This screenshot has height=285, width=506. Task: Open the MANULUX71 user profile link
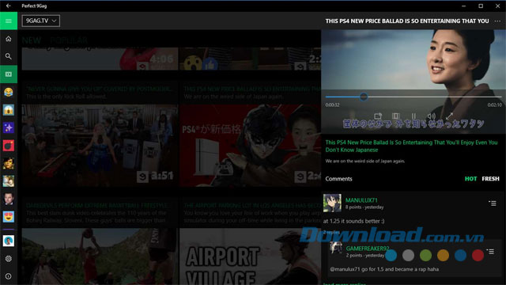[361, 200]
